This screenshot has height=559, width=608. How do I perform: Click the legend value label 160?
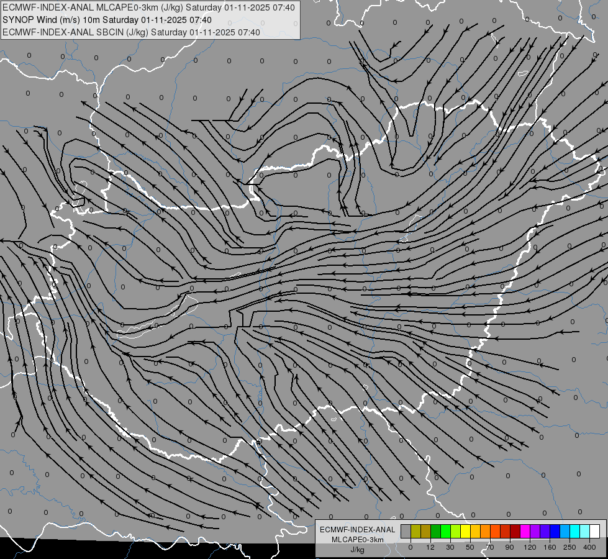point(550,547)
